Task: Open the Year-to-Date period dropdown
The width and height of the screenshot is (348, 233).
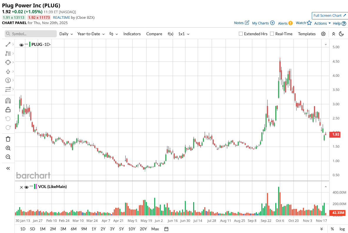Action: [x=91, y=34]
